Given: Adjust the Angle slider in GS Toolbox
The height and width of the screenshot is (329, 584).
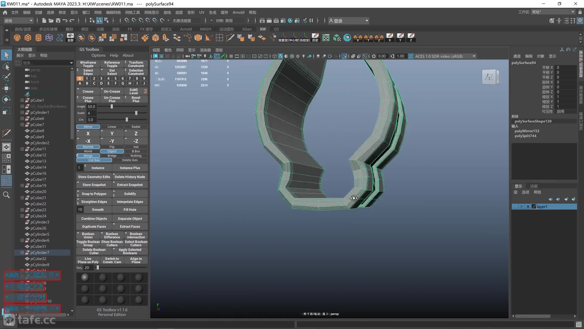Looking at the screenshot, I should tap(112, 107).
